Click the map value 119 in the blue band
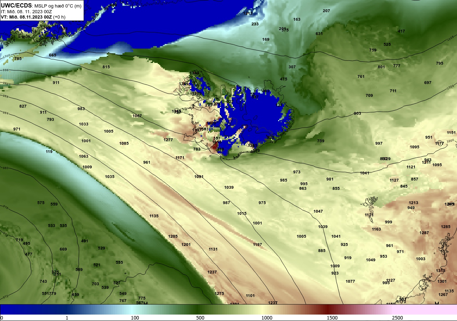457x321 pixels. (49, 152)
